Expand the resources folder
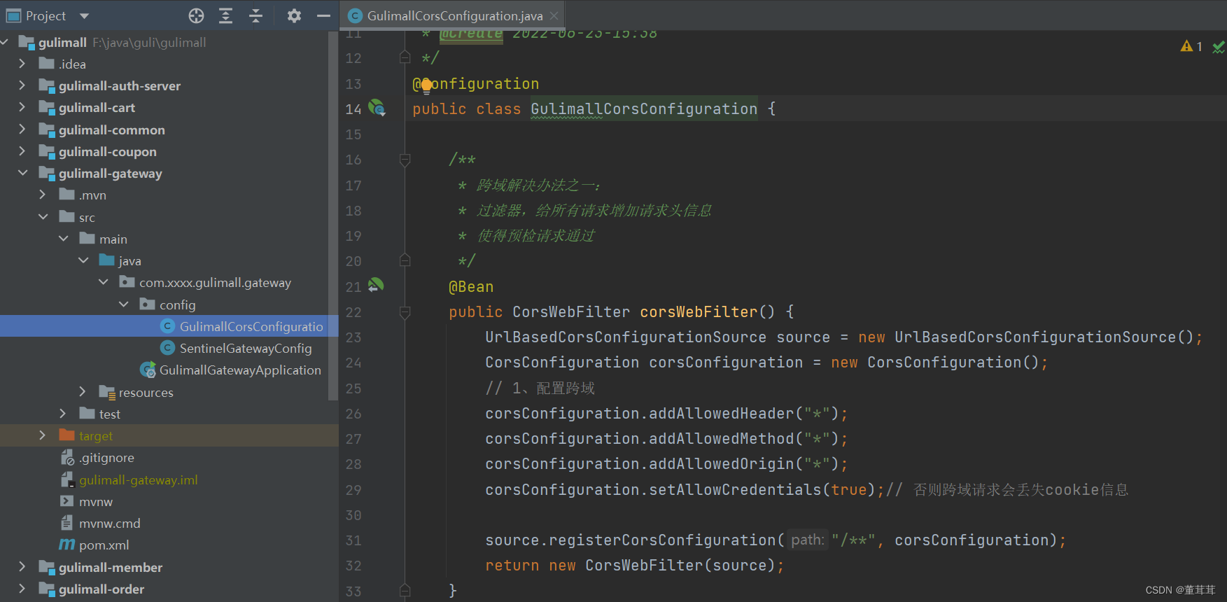1227x602 pixels. [83, 392]
